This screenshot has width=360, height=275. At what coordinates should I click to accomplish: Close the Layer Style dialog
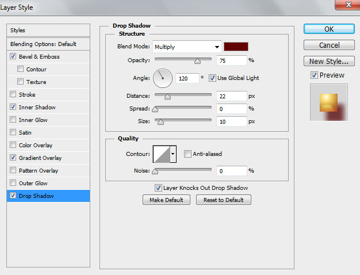347,5
